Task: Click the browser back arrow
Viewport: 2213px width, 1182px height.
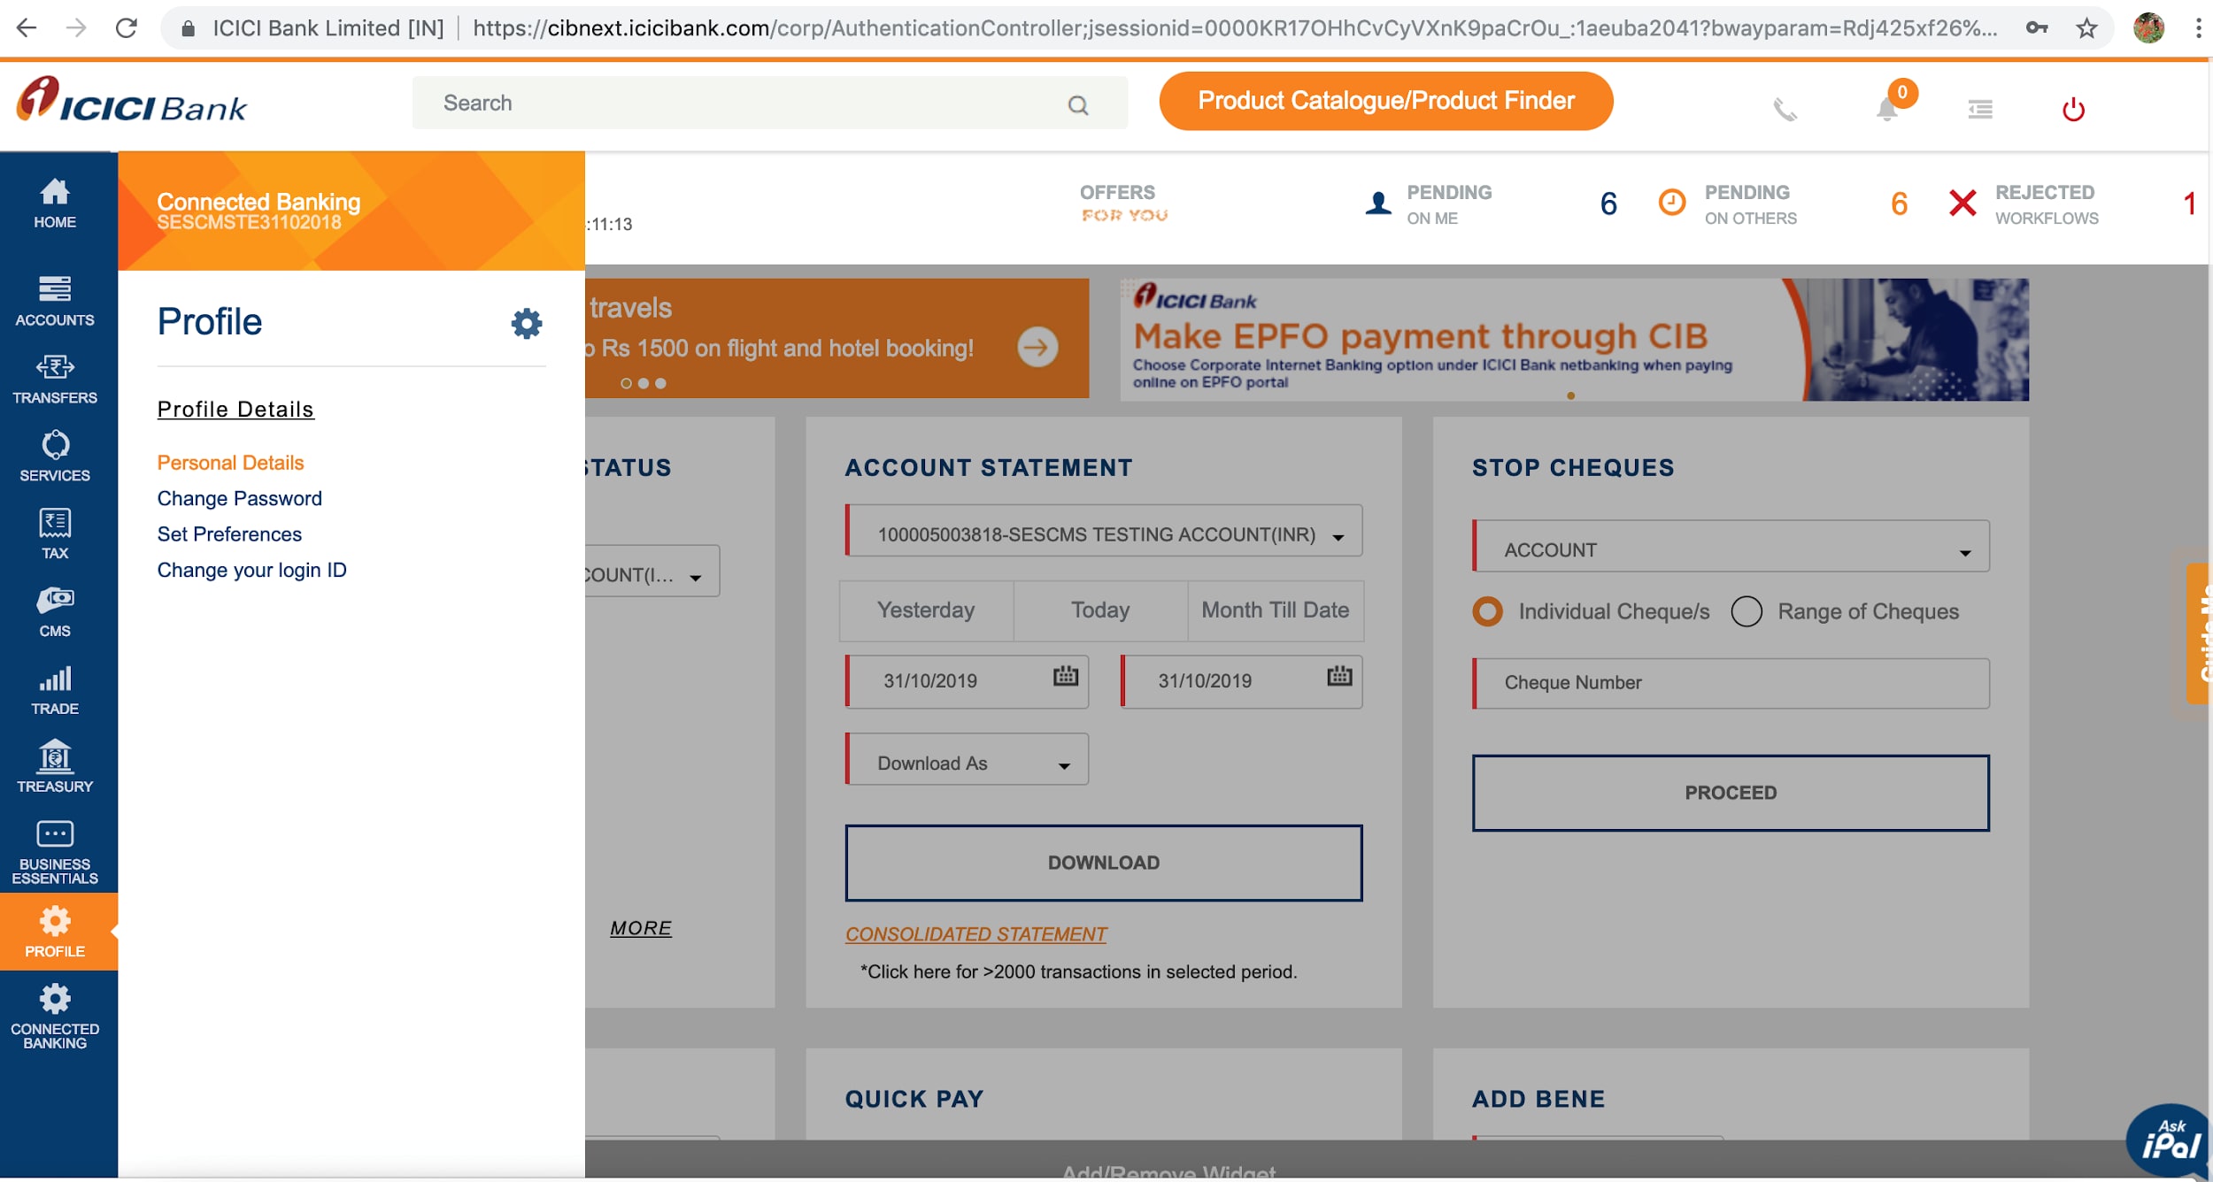Action: click(x=27, y=28)
